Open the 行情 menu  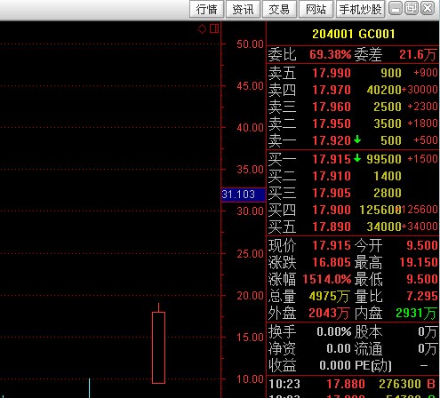click(x=206, y=9)
